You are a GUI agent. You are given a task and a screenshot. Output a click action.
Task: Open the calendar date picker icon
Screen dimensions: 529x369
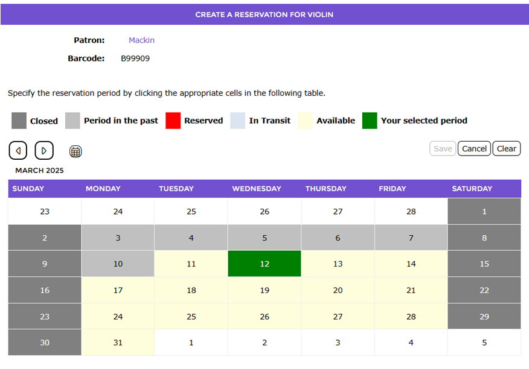(75, 151)
